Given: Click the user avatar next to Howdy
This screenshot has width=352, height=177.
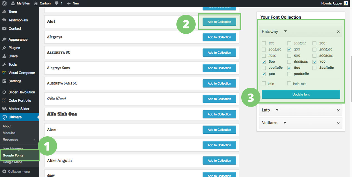Looking at the screenshot, I should click(x=346, y=3).
